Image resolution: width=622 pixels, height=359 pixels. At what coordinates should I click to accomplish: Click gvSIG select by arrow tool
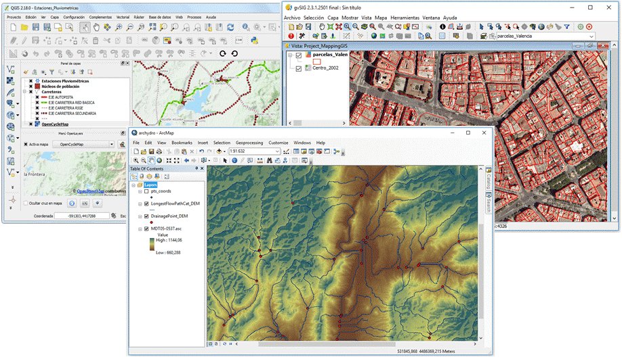tap(482, 26)
